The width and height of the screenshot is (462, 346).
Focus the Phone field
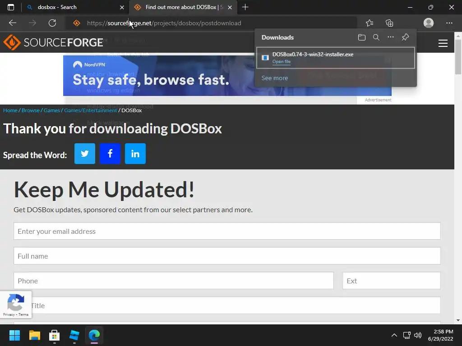tap(174, 280)
